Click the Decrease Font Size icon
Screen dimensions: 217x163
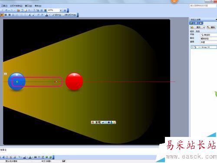[x=33, y=15]
